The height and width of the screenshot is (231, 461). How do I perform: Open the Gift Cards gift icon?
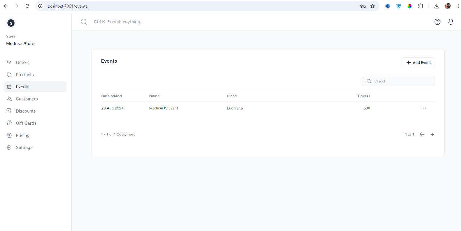[x=9, y=123]
